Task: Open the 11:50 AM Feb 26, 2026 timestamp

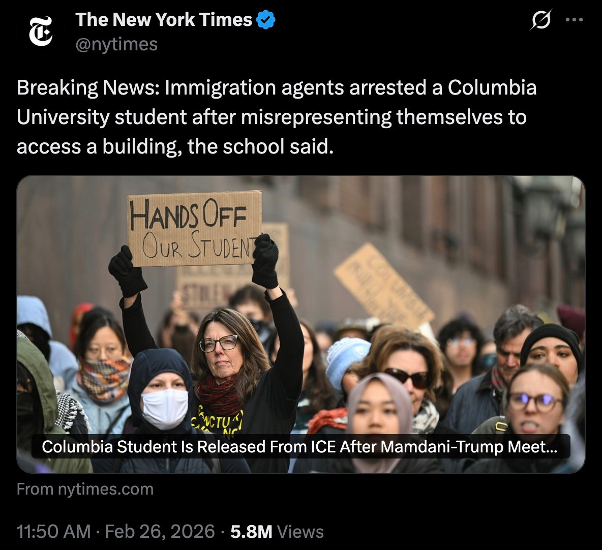Action: click(115, 532)
